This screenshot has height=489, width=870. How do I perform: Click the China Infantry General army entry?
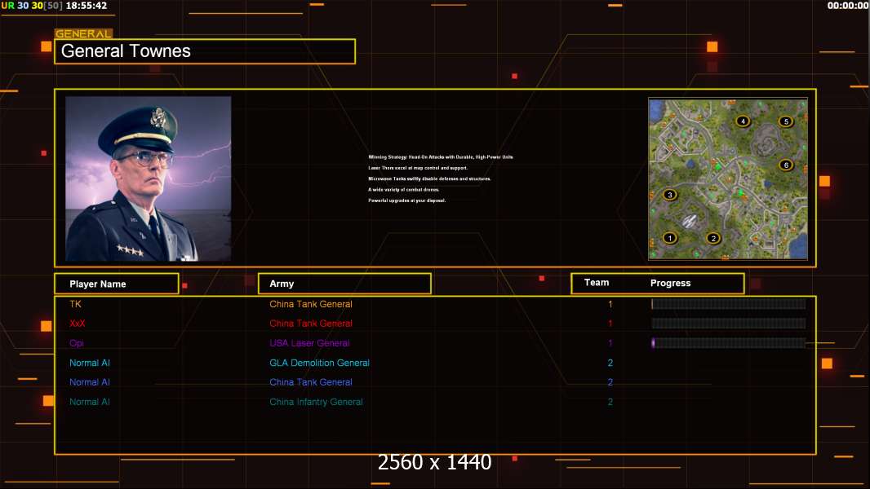pos(317,402)
